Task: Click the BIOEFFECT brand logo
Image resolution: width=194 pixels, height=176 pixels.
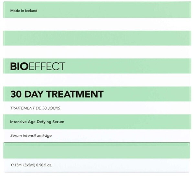Action: tap(37, 66)
